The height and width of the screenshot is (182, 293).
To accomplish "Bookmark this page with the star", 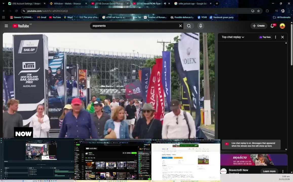I will coord(258,11).
